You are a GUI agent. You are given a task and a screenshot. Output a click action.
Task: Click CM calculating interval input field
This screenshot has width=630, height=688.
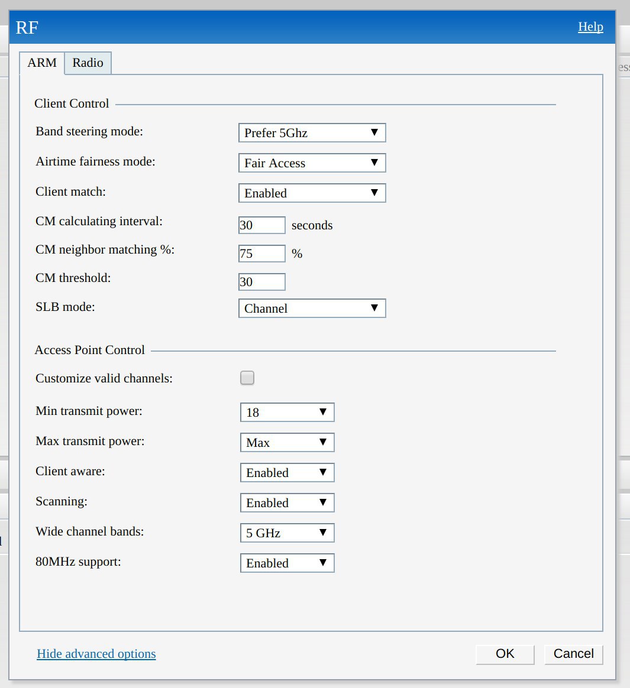coord(261,225)
